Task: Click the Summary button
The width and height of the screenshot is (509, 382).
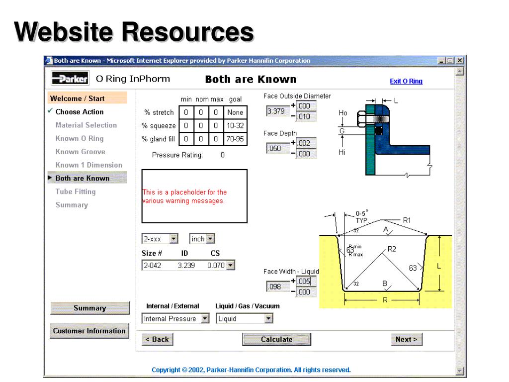Action: [x=89, y=308]
